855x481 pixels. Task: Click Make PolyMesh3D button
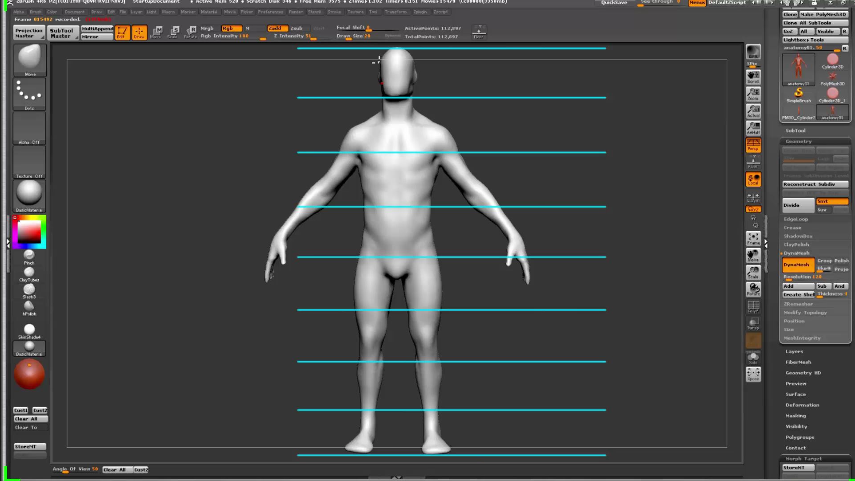pyautogui.click(x=823, y=14)
